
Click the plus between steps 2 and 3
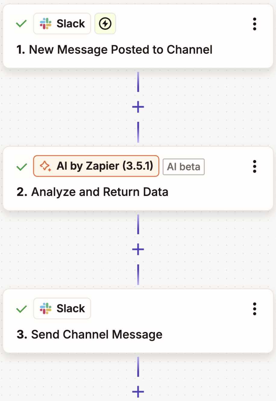138,249
